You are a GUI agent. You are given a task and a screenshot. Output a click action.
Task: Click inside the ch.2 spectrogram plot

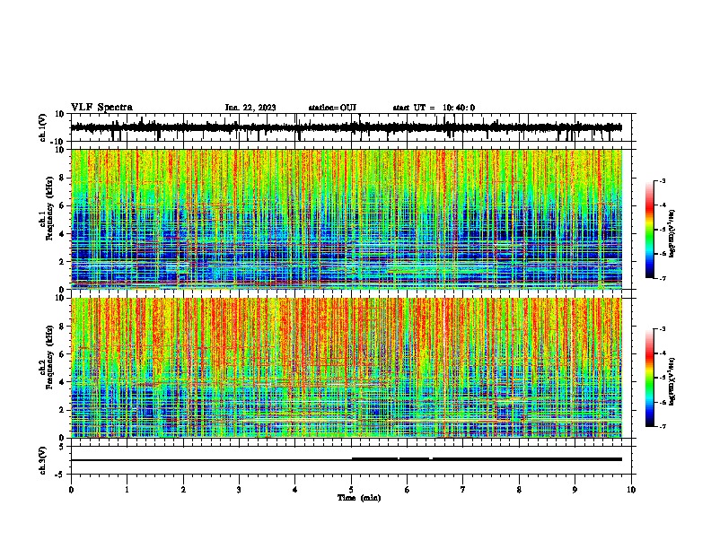point(347,368)
